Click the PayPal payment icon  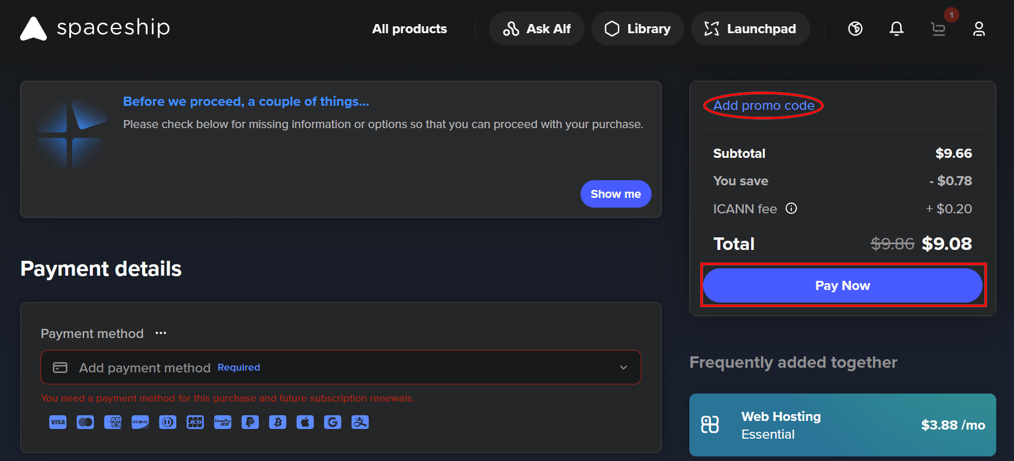pos(250,422)
